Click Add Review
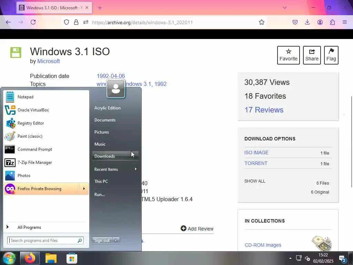This screenshot has width=353, height=265. (x=197, y=228)
